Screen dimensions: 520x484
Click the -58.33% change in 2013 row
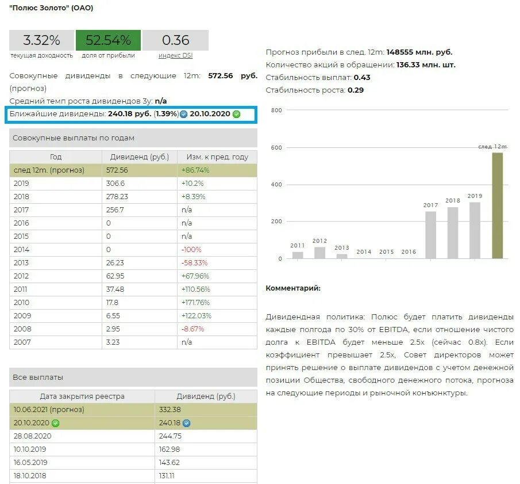click(x=194, y=263)
